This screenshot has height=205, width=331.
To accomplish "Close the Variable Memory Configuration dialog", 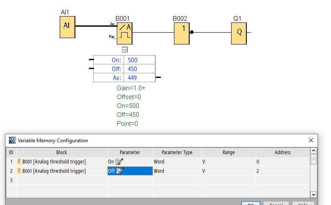I will 311,140.
